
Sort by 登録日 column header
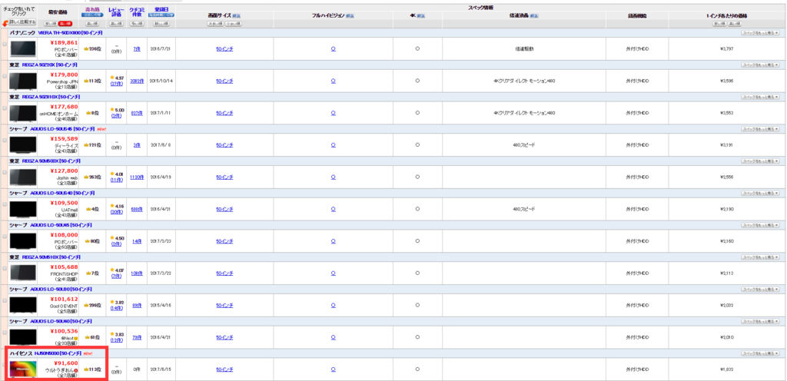[161, 10]
